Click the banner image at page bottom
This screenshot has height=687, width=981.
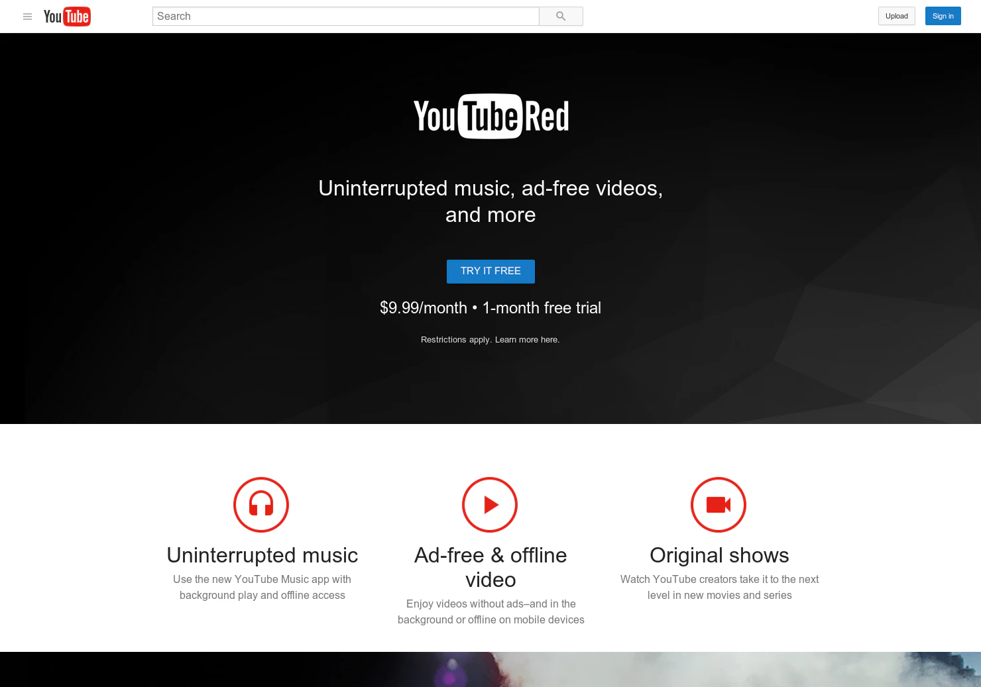pyautogui.click(x=490, y=669)
